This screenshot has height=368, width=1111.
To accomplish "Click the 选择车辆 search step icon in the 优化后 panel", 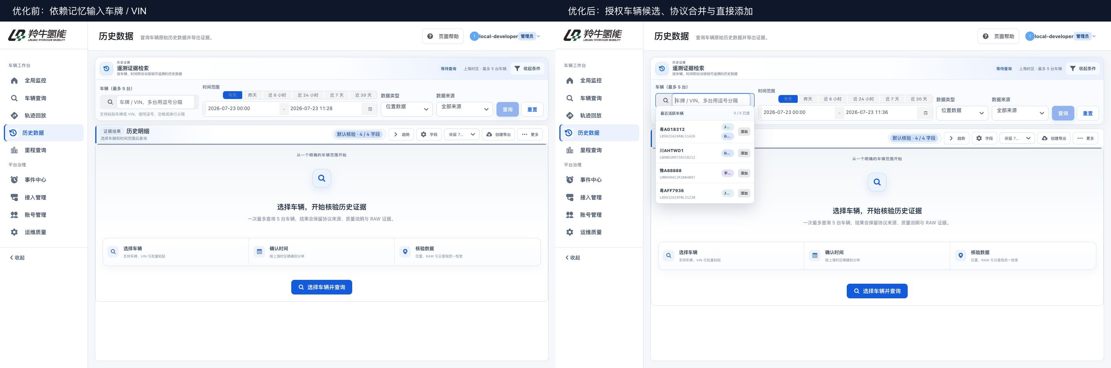I will (669, 256).
